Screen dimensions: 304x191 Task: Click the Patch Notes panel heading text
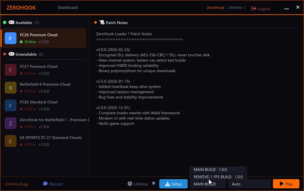coord(117,23)
